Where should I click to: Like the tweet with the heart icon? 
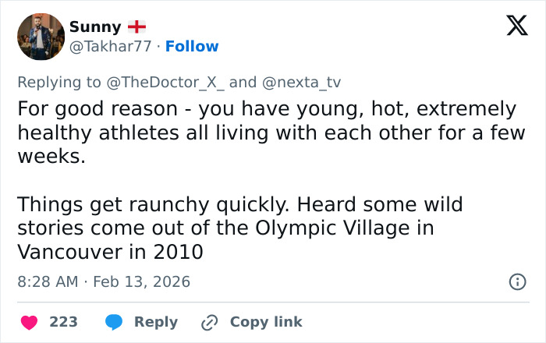point(29,322)
